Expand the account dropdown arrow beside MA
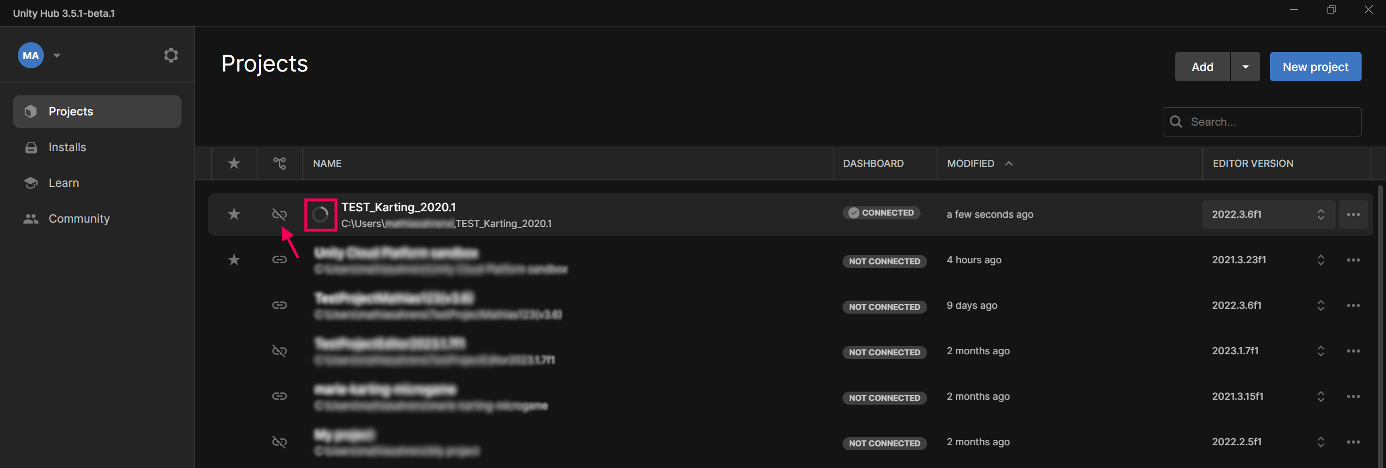Image resolution: width=1386 pixels, height=468 pixels. click(57, 55)
